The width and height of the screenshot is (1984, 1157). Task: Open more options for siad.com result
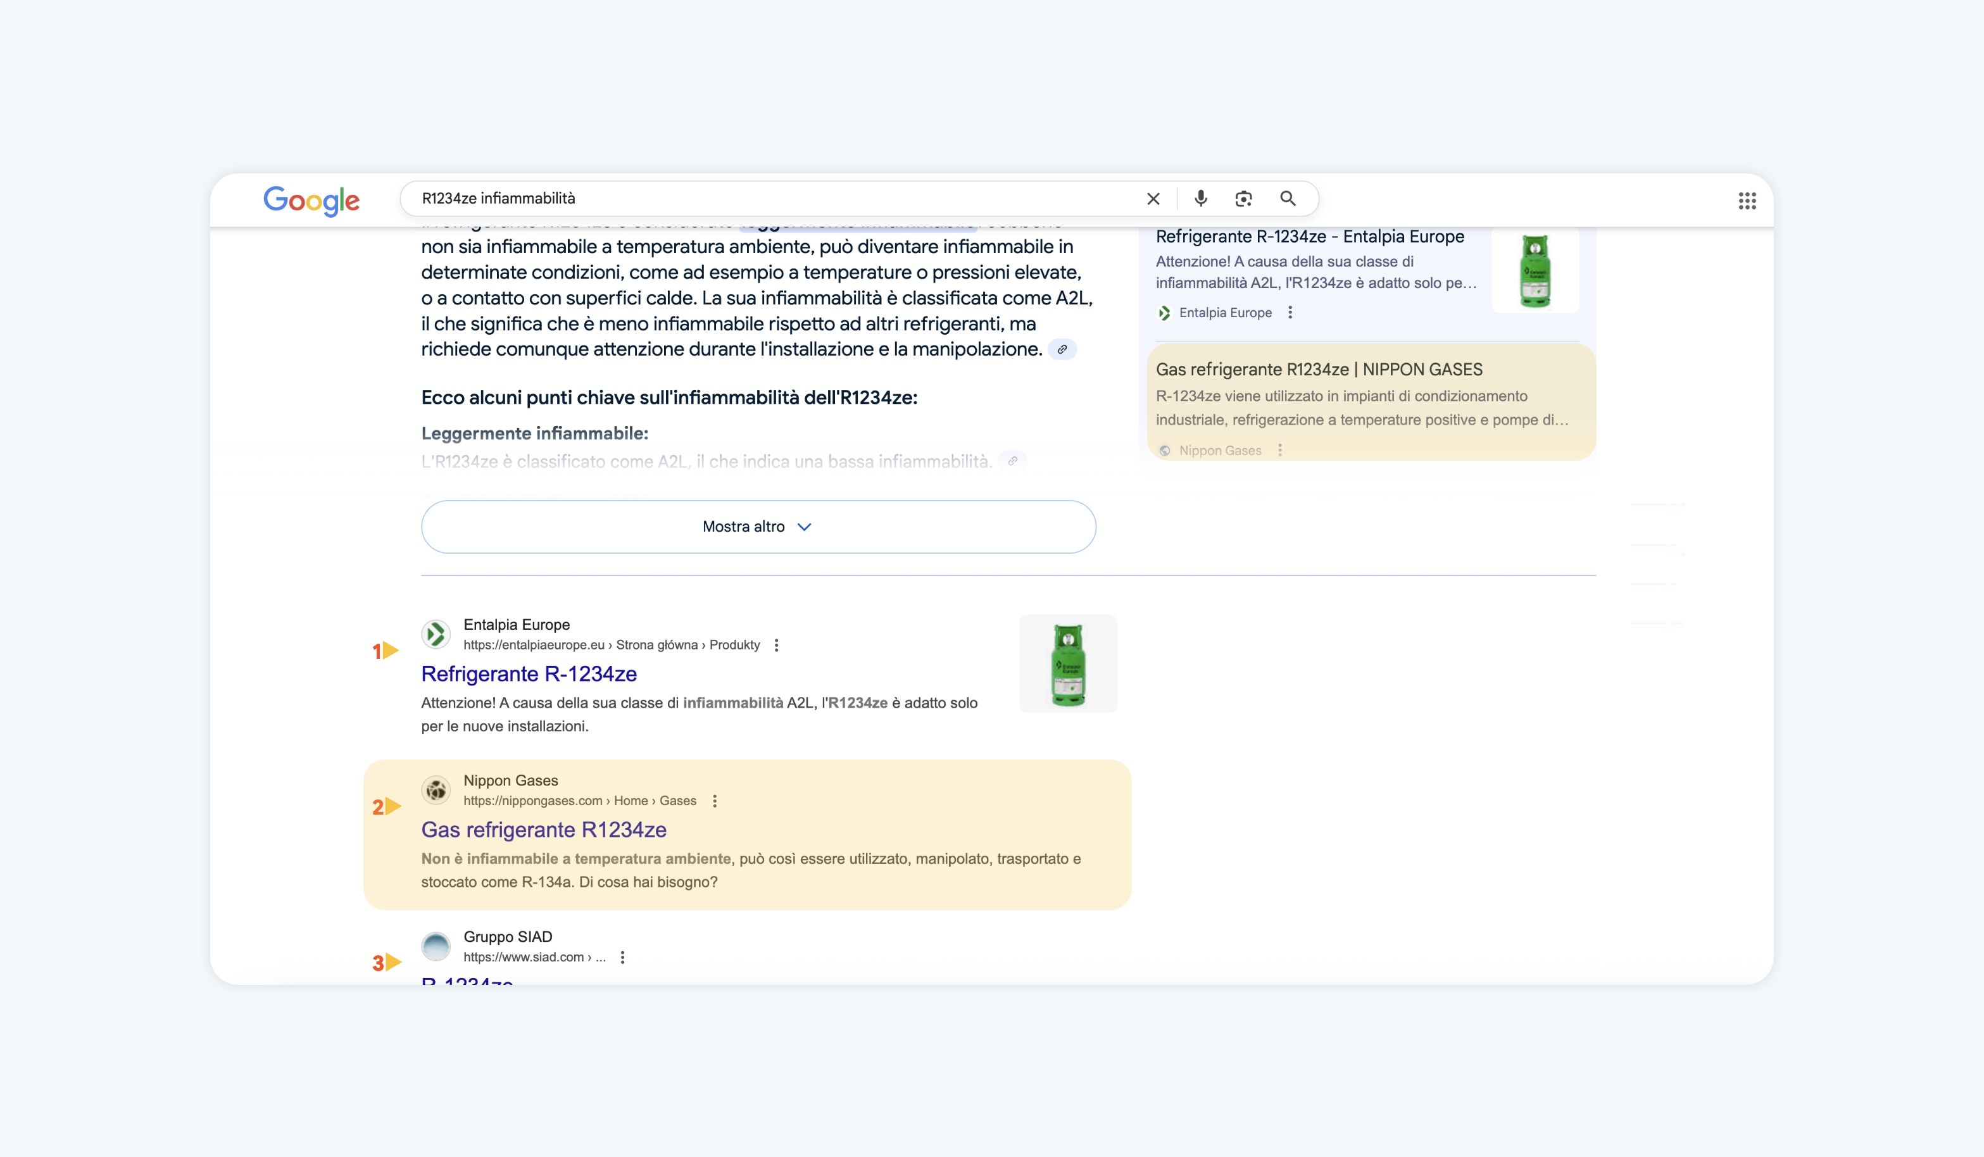[622, 957]
